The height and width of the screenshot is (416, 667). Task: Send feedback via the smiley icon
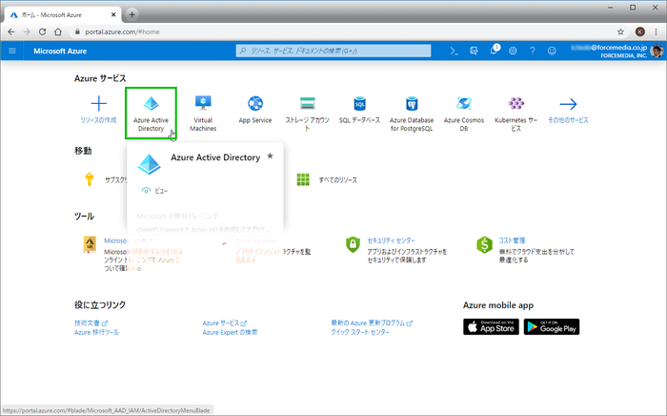pyautogui.click(x=552, y=51)
